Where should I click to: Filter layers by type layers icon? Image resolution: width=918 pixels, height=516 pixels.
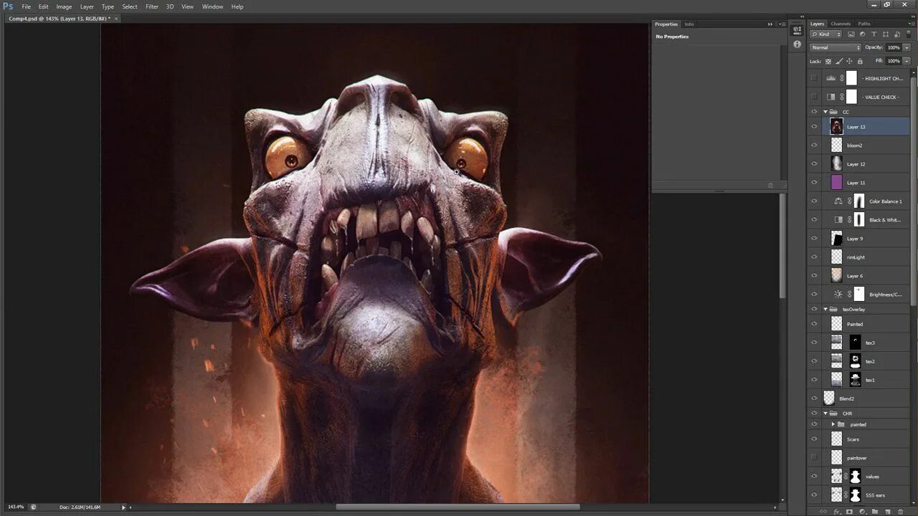point(874,34)
